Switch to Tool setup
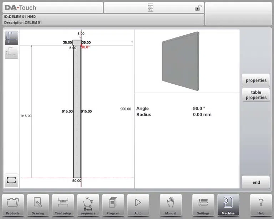 pyautogui.click(x=63, y=205)
